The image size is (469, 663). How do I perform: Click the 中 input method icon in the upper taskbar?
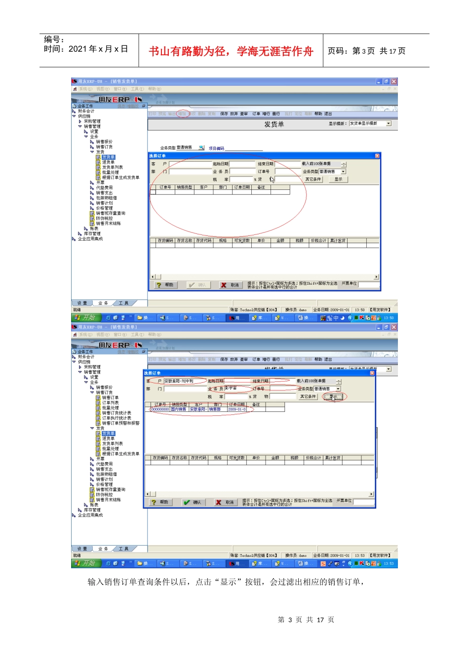[336, 318]
